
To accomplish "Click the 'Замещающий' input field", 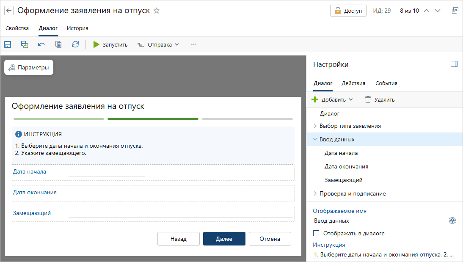I will click(181, 213).
